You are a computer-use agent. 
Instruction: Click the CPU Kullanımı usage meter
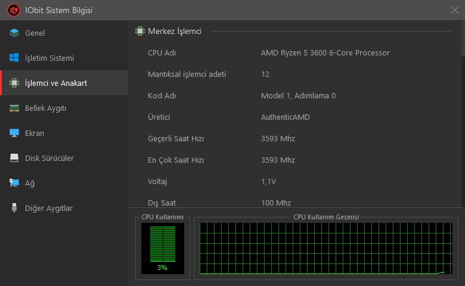coord(163,248)
